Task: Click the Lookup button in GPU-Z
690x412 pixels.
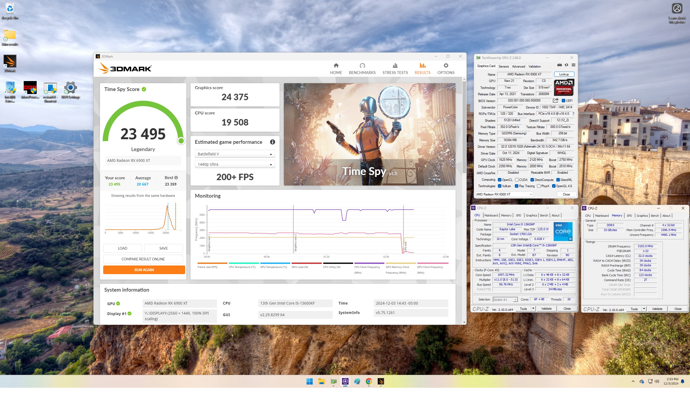Action: tap(564, 74)
